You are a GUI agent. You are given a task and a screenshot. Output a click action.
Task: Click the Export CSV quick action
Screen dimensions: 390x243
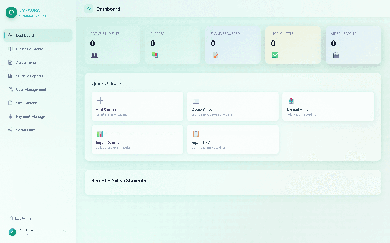click(x=233, y=139)
